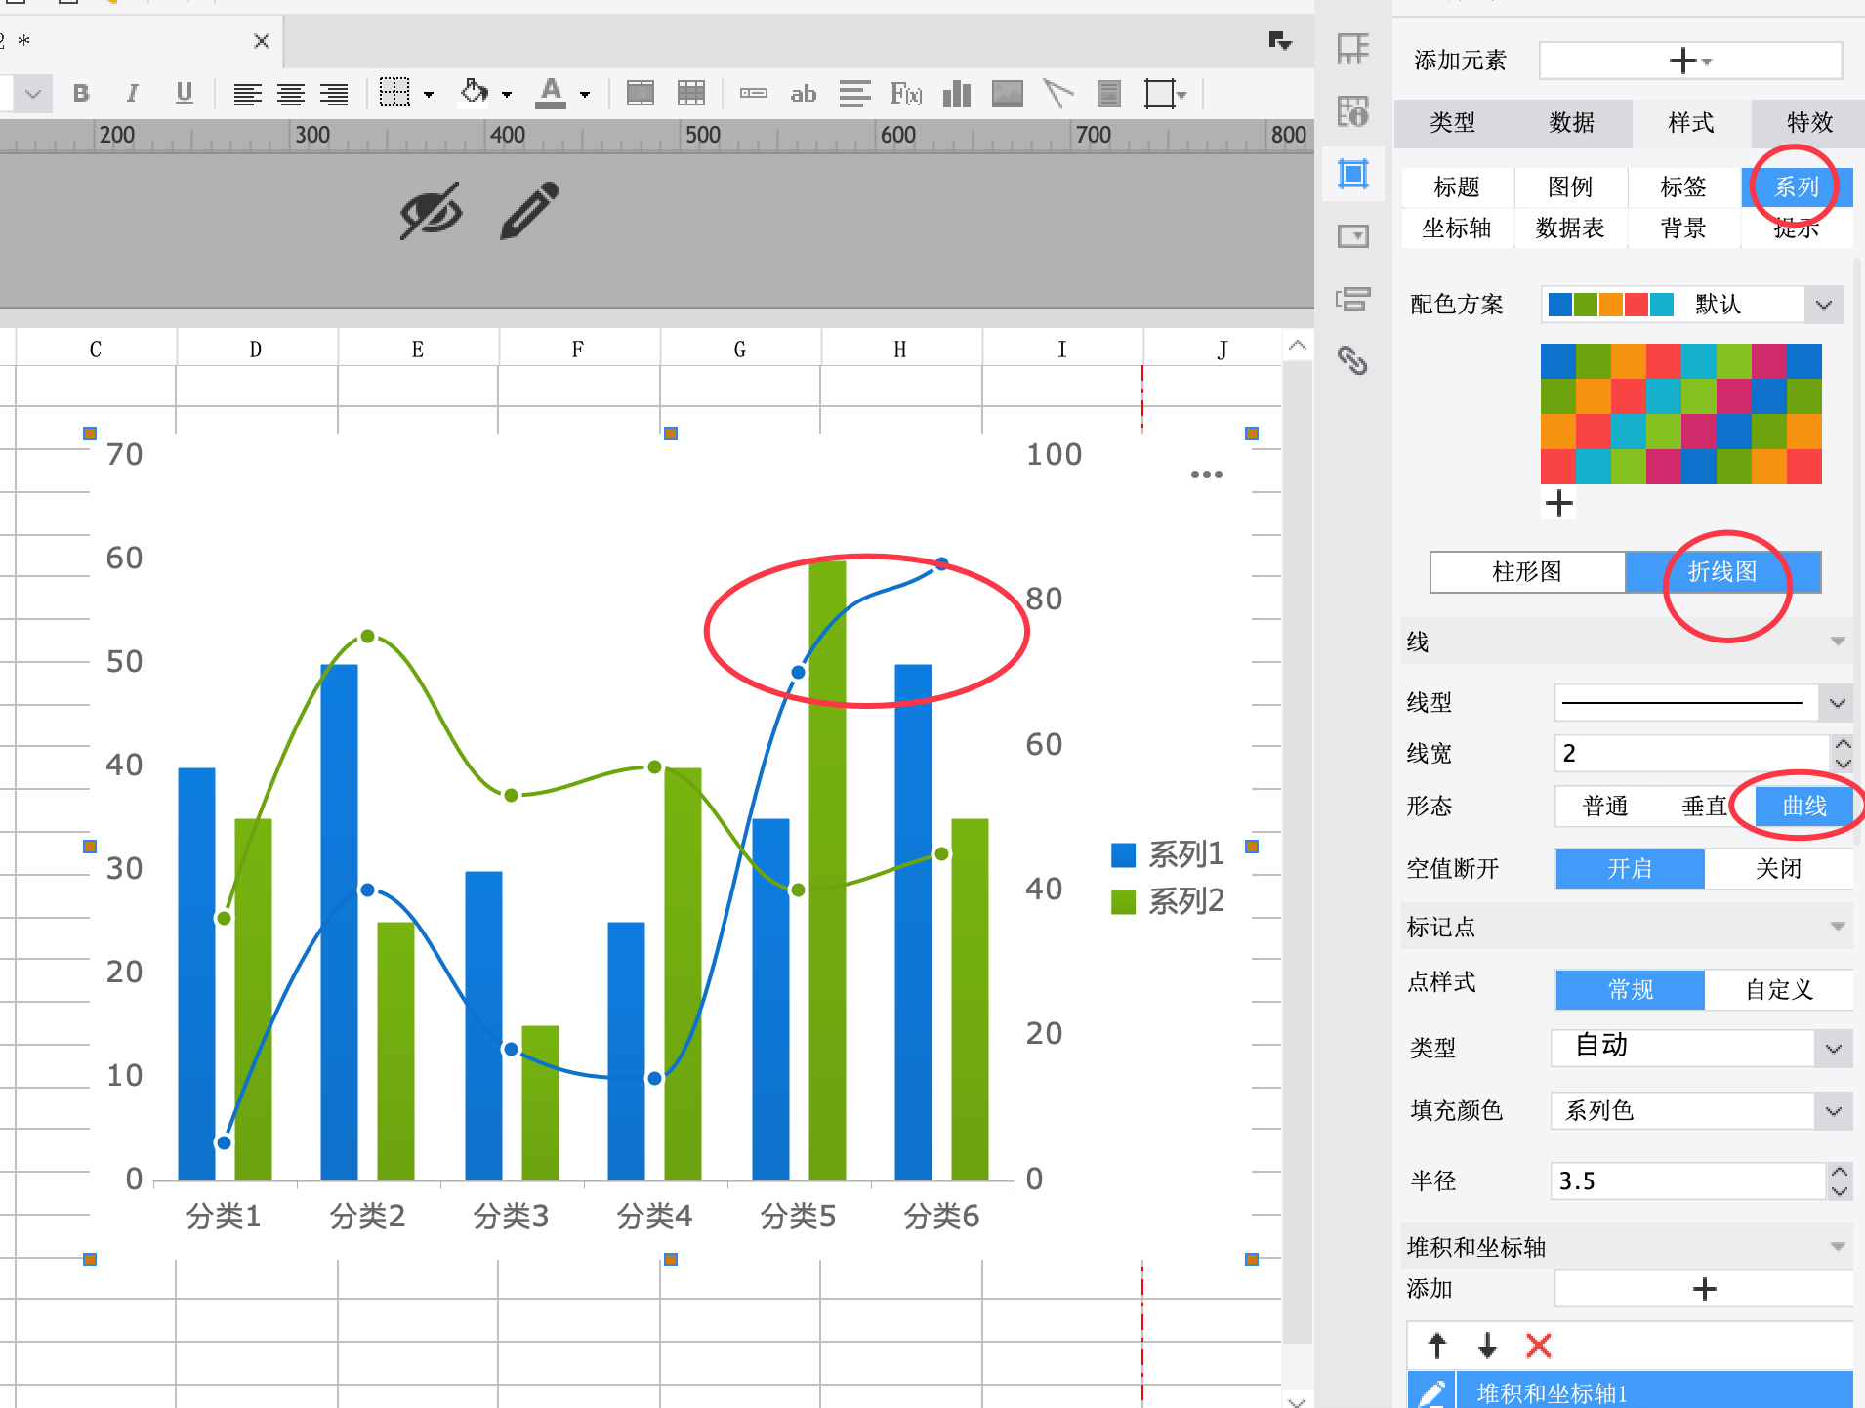Edit 堆积和坐标轴1 with pencil icon
This screenshot has width=1865, height=1408.
click(1431, 1393)
